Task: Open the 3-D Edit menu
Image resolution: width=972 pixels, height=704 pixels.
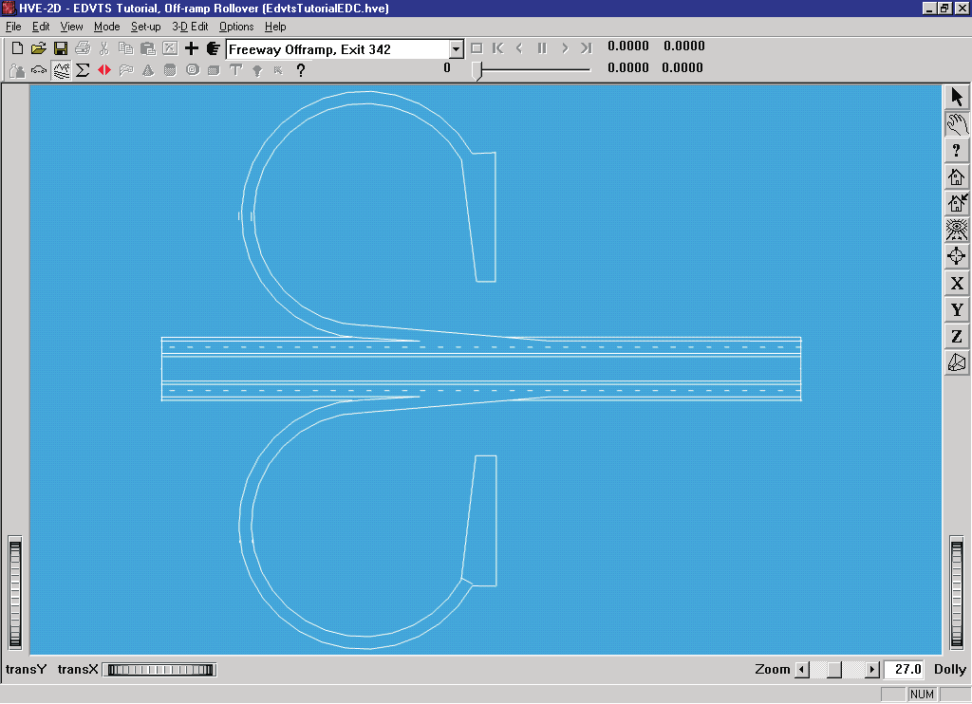Action: (x=190, y=27)
